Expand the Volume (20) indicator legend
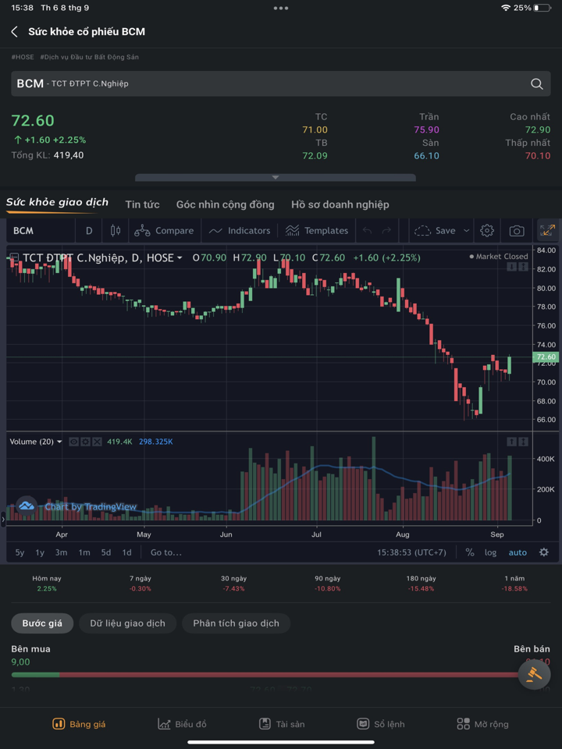The image size is (562, 749). tap(59, 442)
